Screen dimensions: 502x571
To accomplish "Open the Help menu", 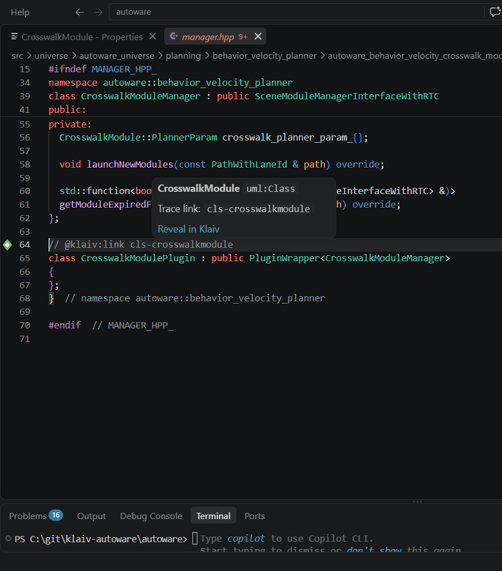I will pyautogui.click(x=20, y=12).
